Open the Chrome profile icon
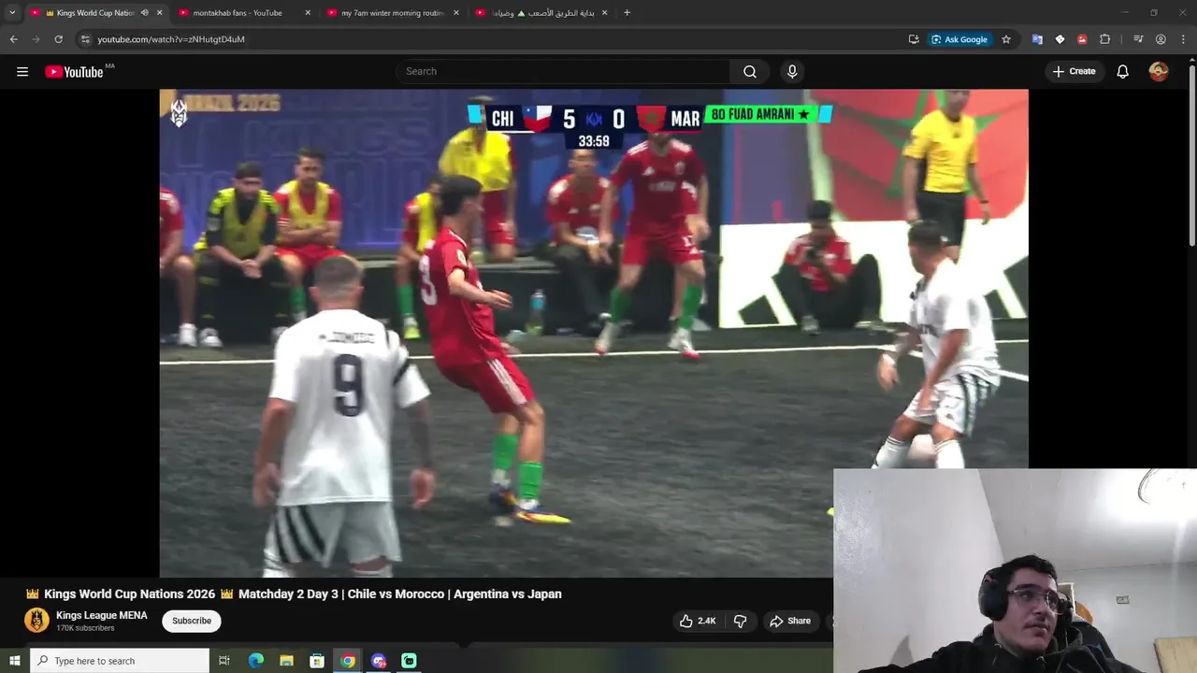1197x673 pixels. pos(1161,39)
